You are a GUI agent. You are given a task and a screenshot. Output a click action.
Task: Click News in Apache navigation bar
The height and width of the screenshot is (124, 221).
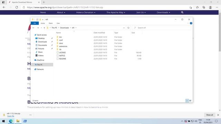click(x=43, y=12)
